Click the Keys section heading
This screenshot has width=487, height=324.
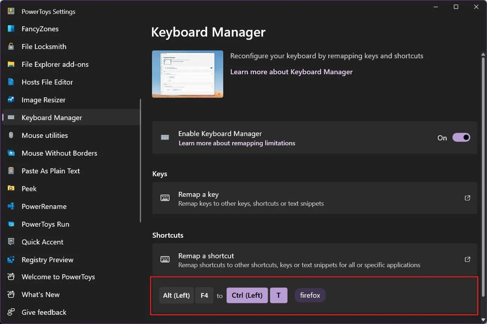tap(160, 174)
